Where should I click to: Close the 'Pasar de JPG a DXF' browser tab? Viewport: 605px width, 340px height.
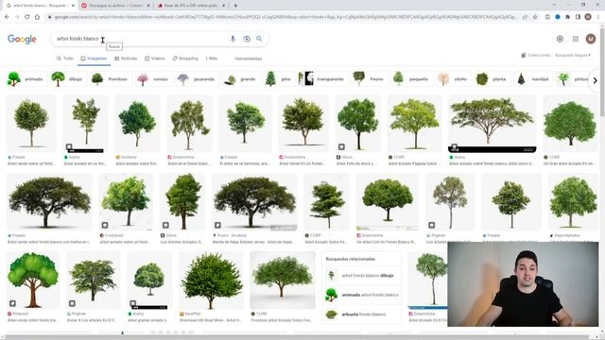(x=223, y=6)
